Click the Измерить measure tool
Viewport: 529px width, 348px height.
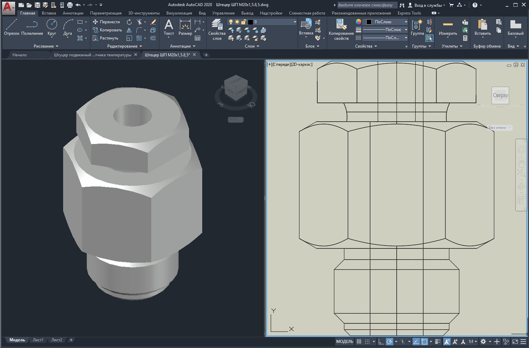tap(448, 27)
